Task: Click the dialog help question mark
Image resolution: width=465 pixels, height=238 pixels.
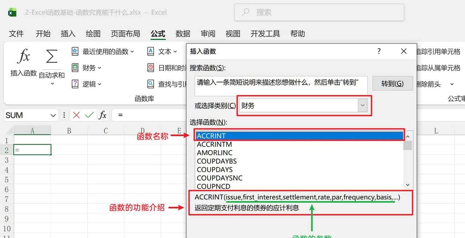Action: click(379, 51)
